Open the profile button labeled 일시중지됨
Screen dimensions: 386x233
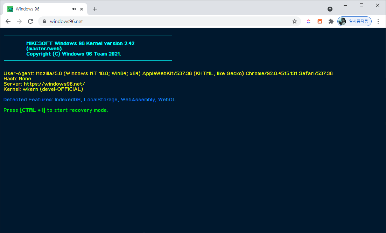coord(355,21)
